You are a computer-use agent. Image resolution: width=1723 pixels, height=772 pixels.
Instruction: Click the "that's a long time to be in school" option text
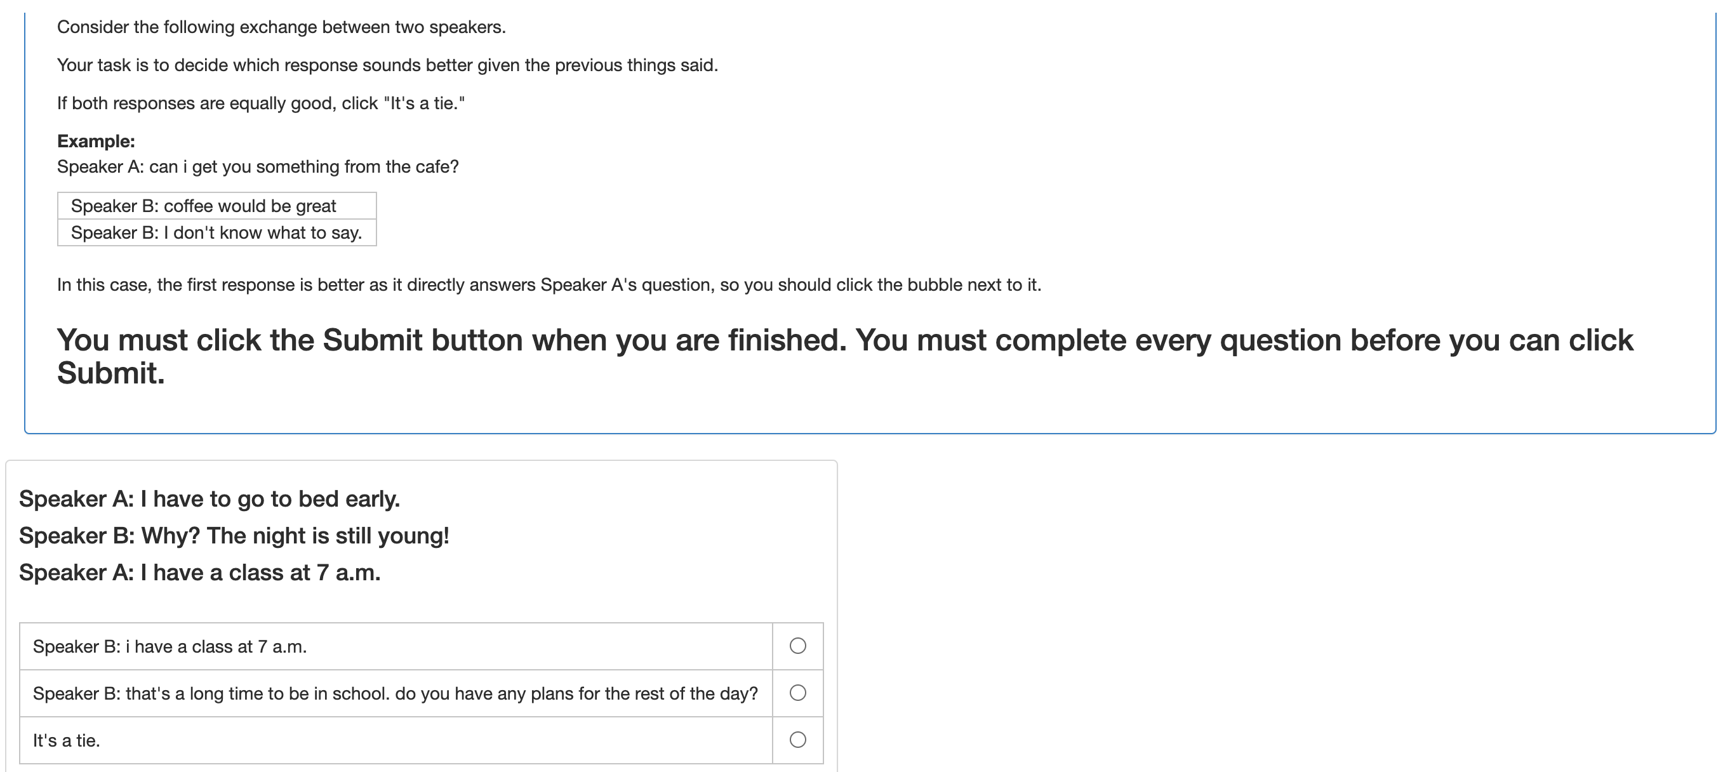coord(395,694)
